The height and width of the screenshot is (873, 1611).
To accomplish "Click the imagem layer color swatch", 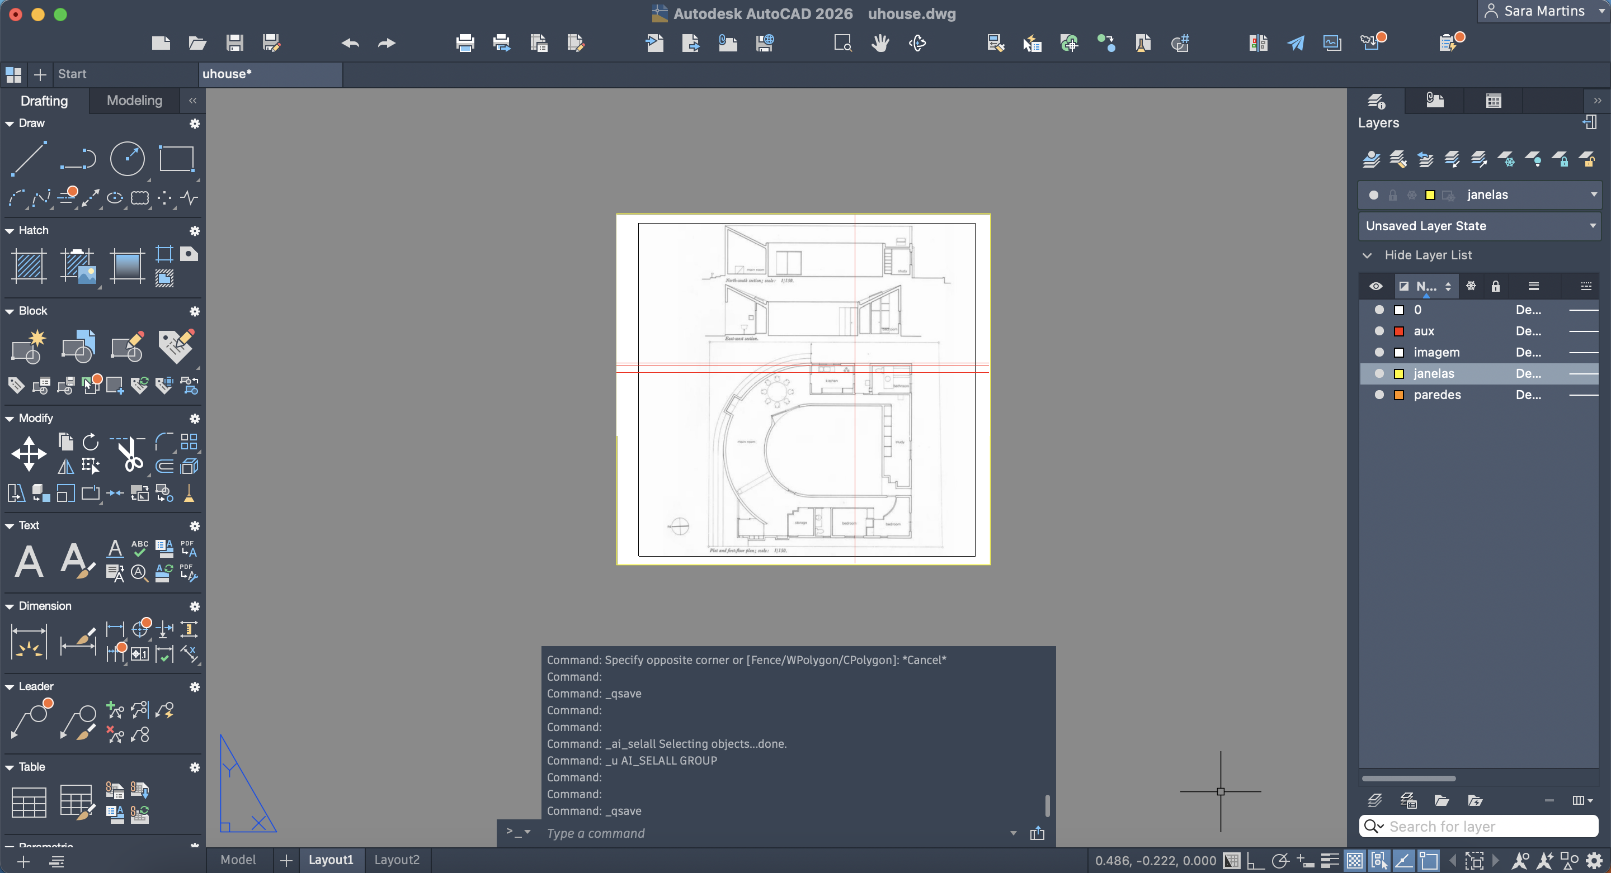I will click(1399, 353).
